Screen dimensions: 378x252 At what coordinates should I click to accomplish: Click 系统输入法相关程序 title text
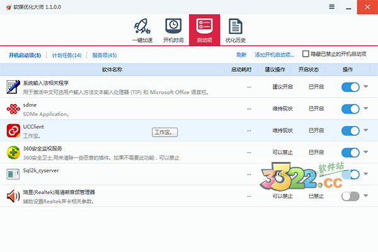click(46, 83)
